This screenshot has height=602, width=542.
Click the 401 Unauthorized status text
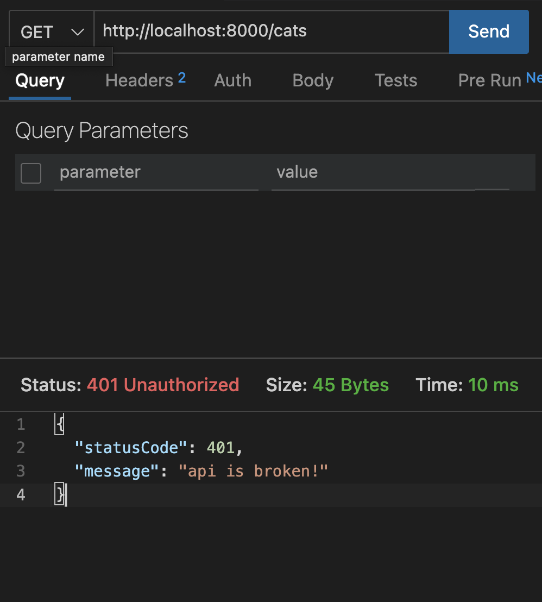pos(163,385)
